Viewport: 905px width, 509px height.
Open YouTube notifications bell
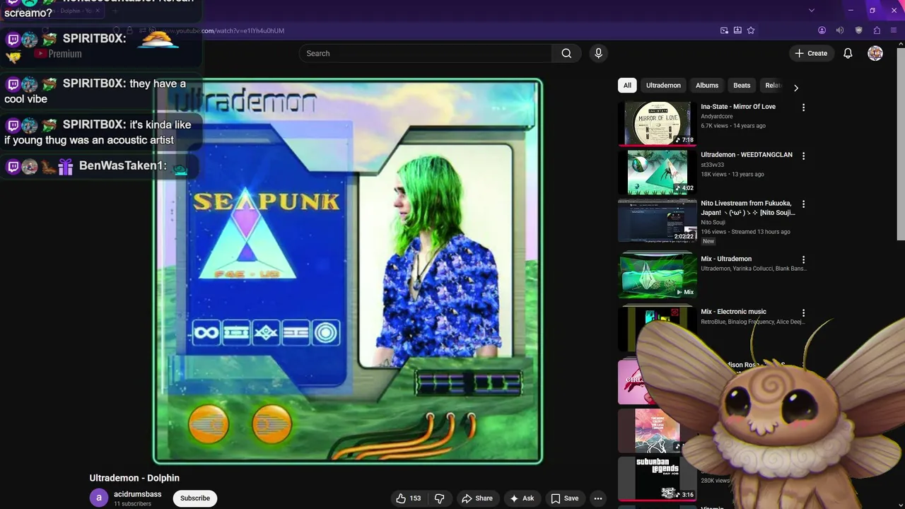click(x=848, y=53)
